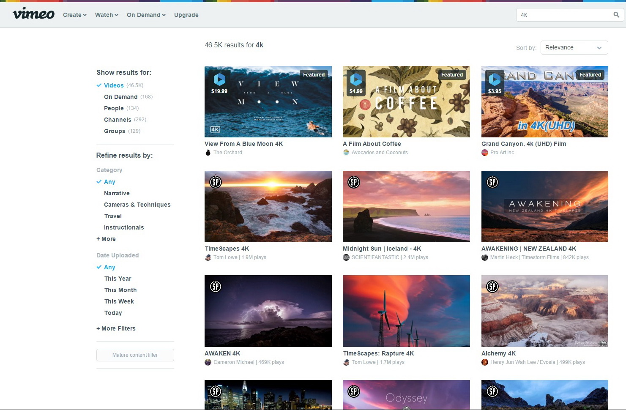Image resolution: width=626 pixels, height=410 pixels.
Task: Filter results to On Demand
Action: coord(120,97)
